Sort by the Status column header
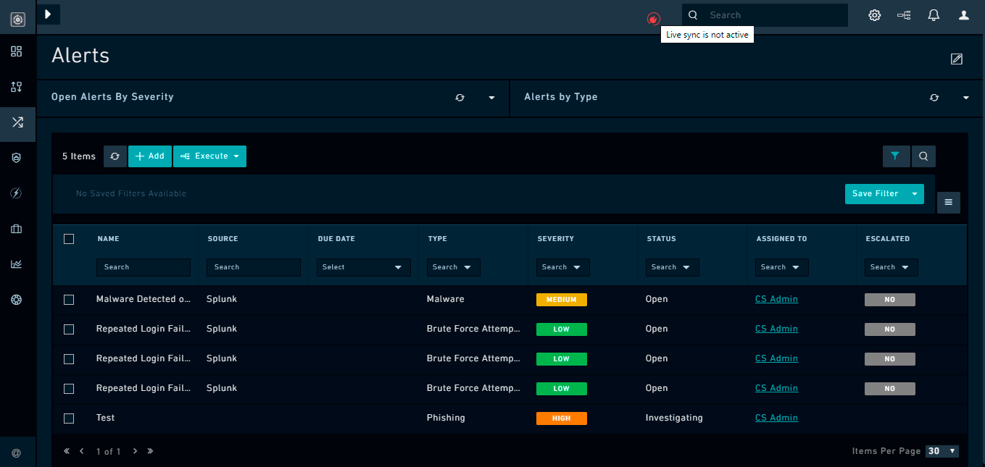Screen dimensions: 985x467 (661, 239)
